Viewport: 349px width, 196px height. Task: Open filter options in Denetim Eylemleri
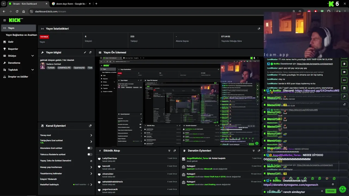(x=254, y=151)
